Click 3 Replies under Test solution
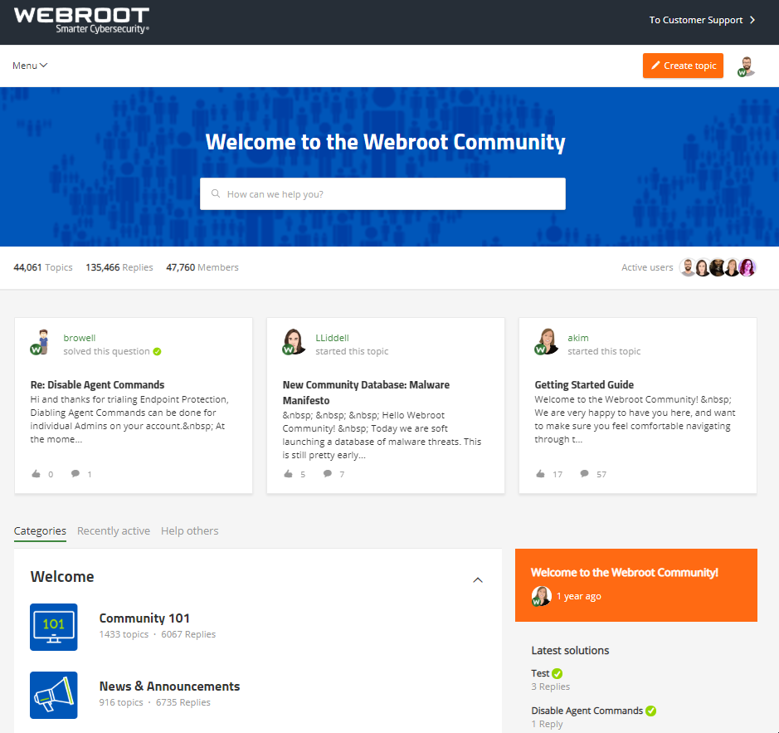 tap(551, 687)
